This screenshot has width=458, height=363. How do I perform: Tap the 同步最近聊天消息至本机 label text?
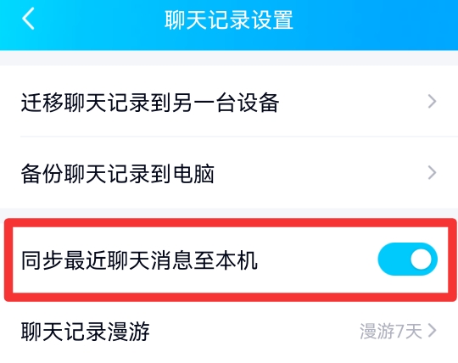[x=139, y=260]
